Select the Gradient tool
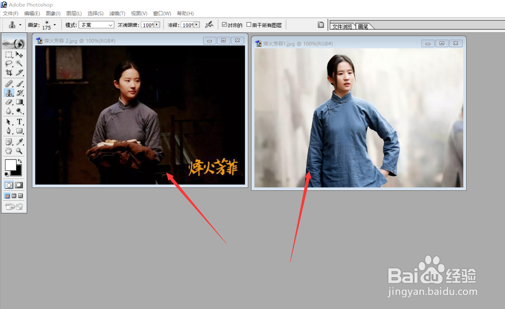This screenshot has width=505, height=309. [19, 102]
